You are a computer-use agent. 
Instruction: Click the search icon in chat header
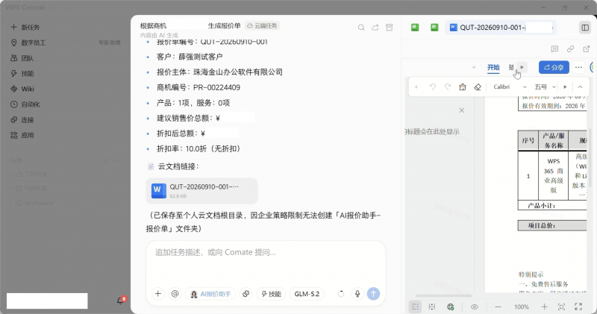[x=361, y=28]
